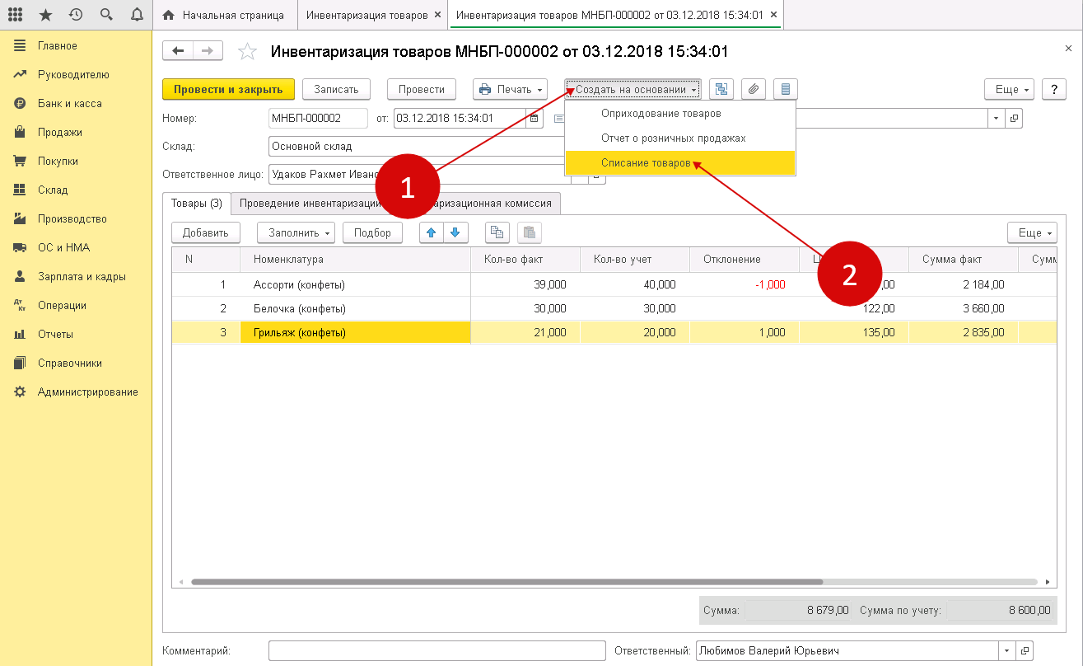Move row down with blue arrow
Image resolution: width=1083 pixels, height=666 pixels.
(x=456, y=232)
